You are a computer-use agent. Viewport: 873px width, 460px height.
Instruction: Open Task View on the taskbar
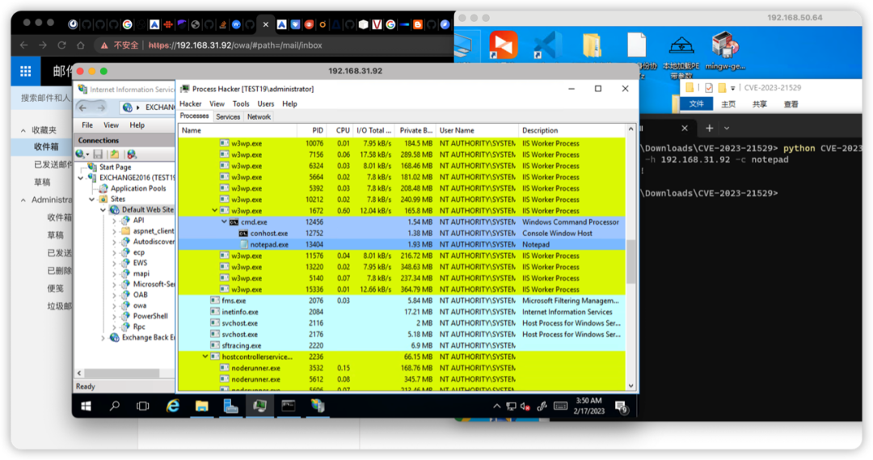click(143, 406)
